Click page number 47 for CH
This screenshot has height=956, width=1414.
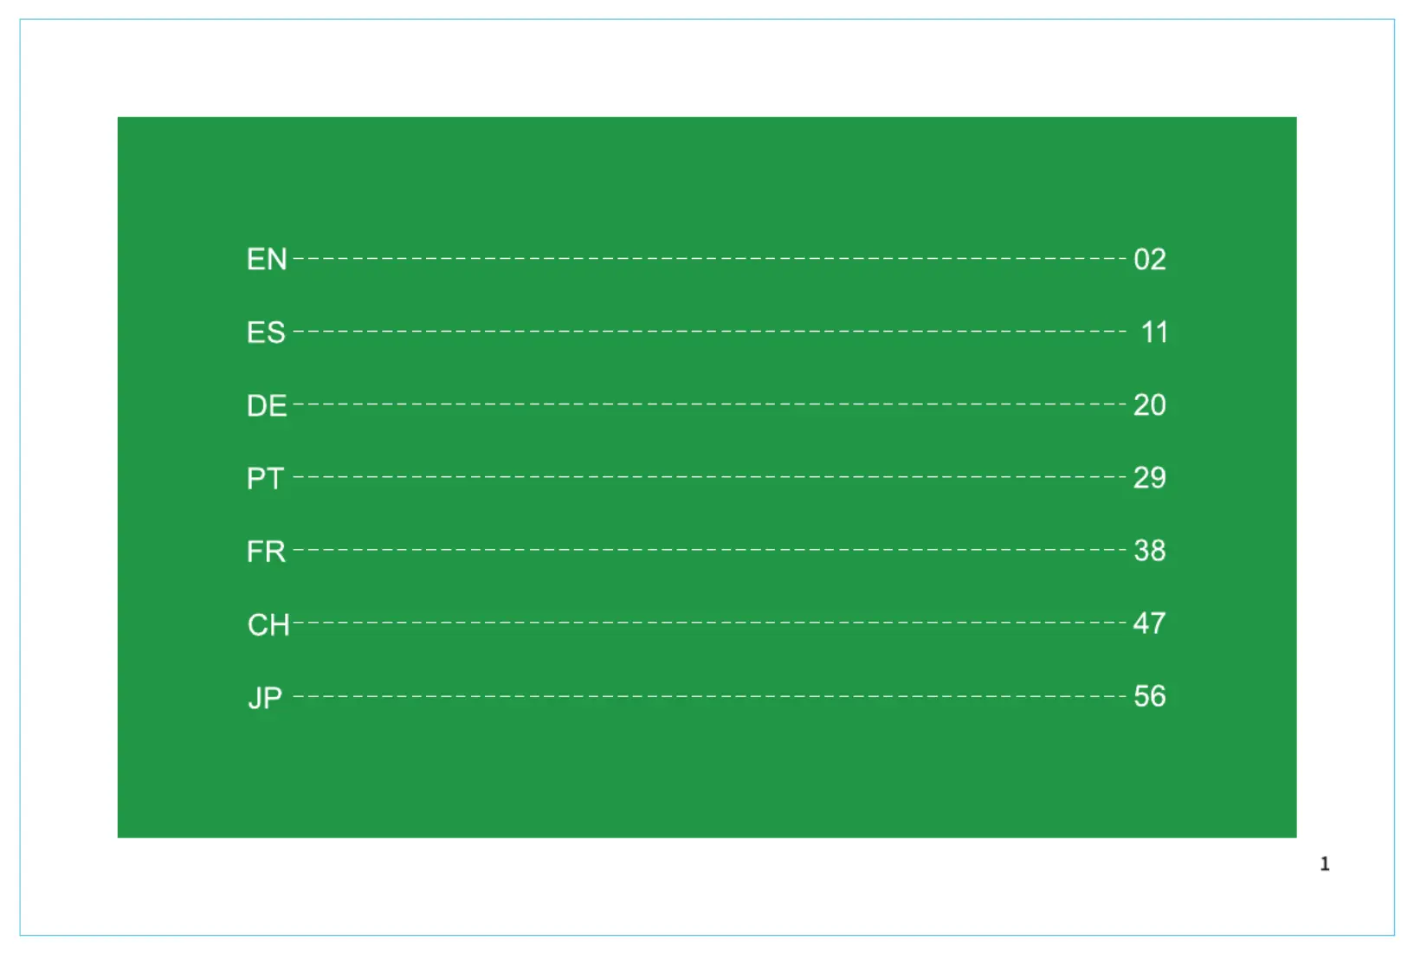pos(1150,623)
